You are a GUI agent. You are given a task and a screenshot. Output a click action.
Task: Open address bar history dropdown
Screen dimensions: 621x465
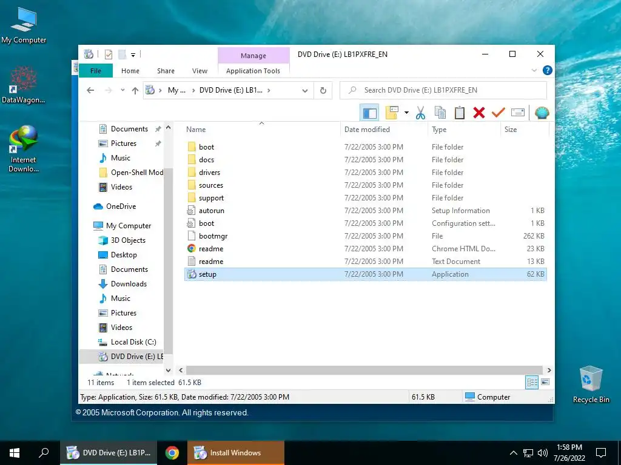[305, 91]
